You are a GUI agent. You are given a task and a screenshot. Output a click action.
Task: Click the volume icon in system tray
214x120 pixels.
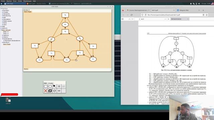coord(199,4)
